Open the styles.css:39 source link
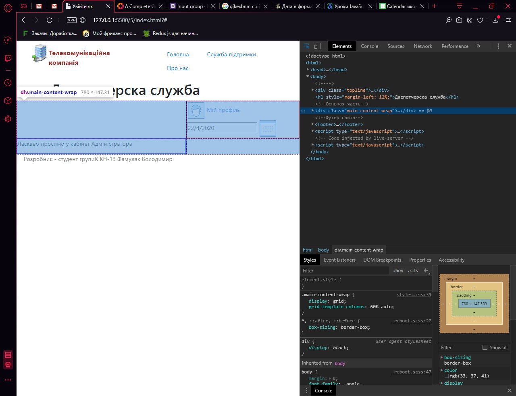Viewport: 516px width, 396px height. pyautogui.click(x=414, y=295)
